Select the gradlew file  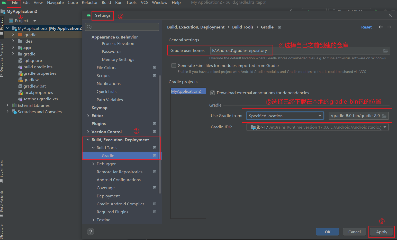pos(28,80)
